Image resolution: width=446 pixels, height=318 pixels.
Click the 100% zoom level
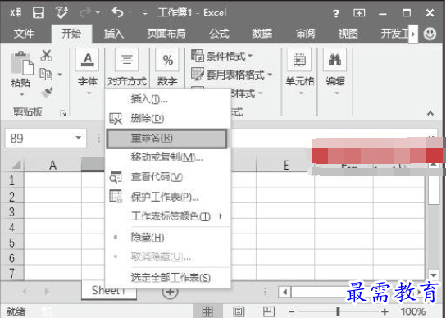[x=413, y=311]
